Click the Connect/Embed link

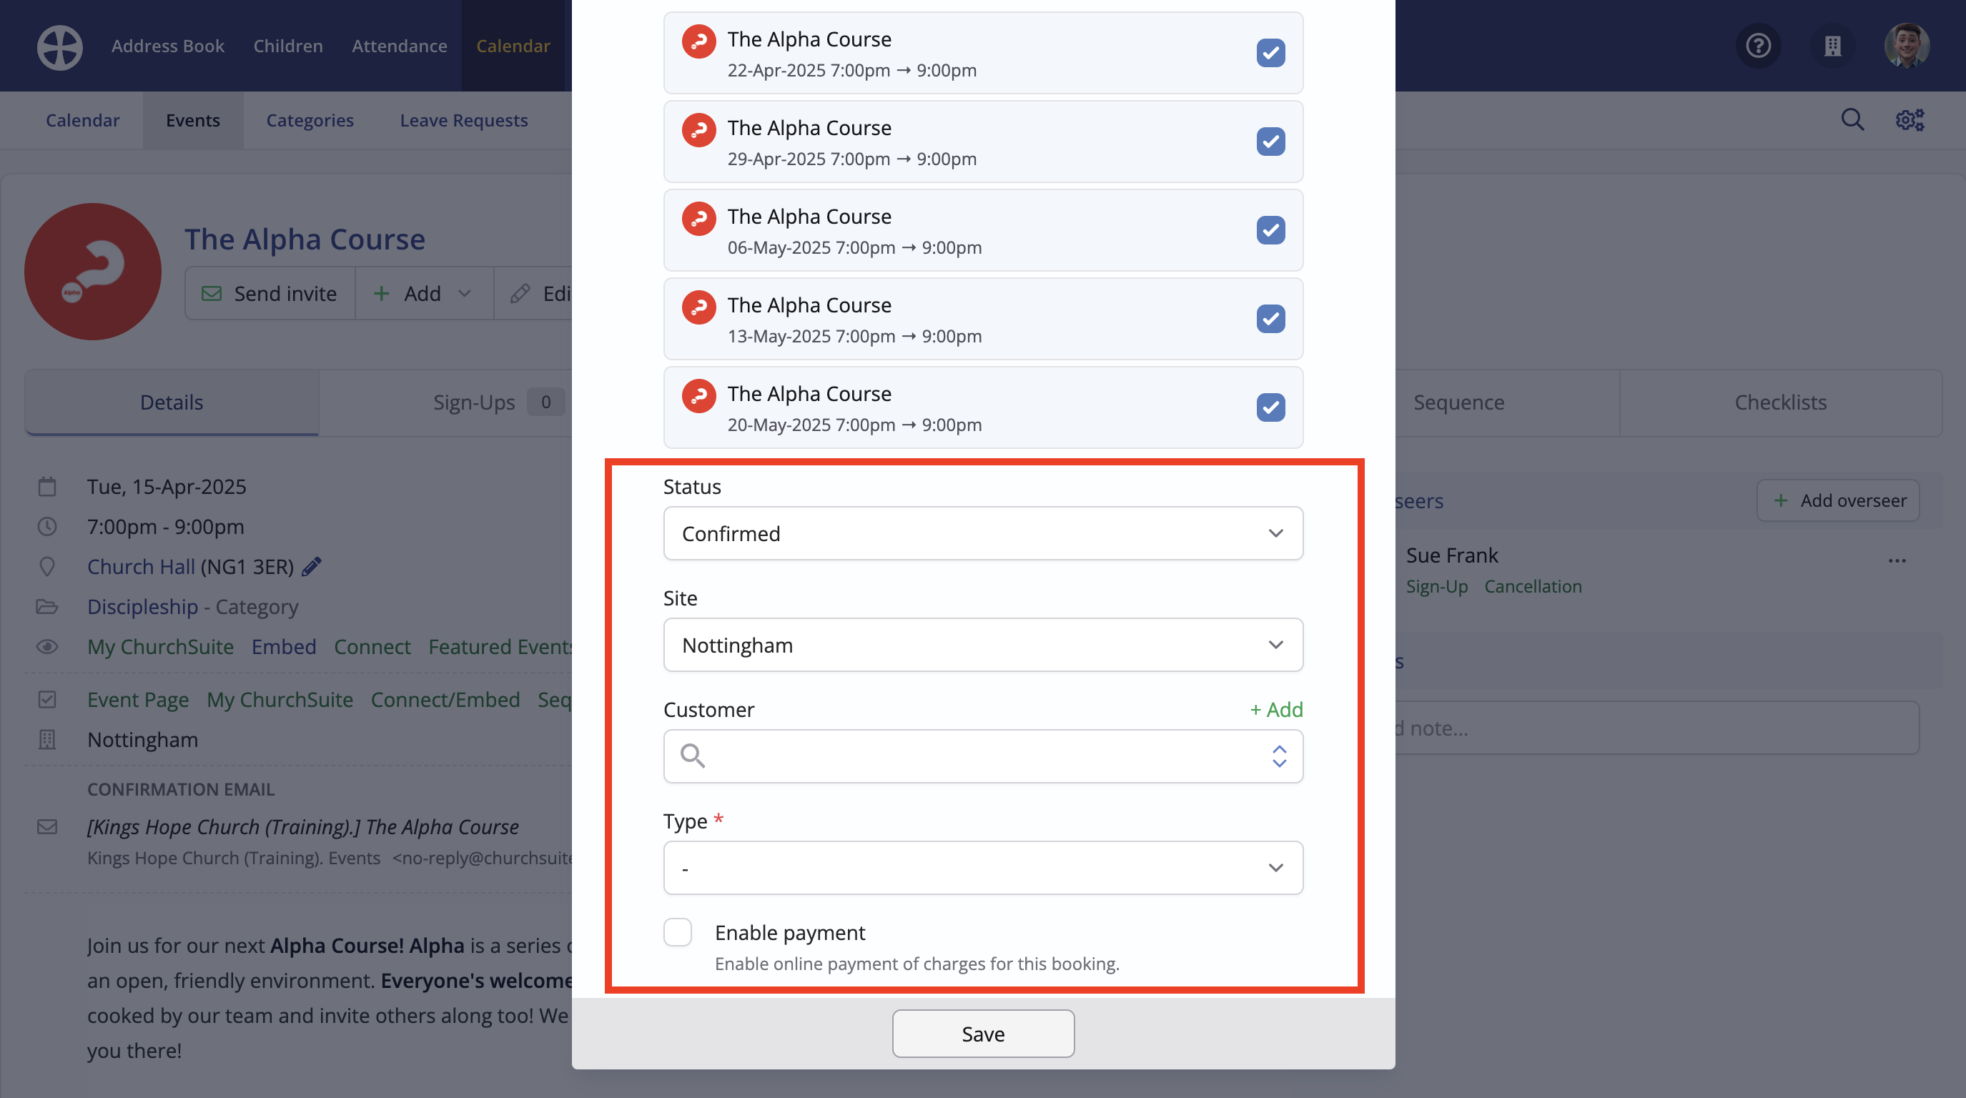tap(445, 700)
